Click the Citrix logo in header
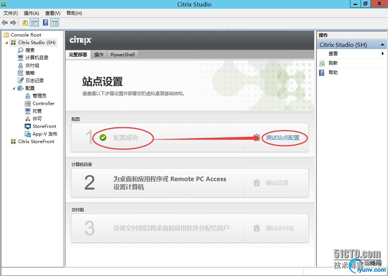Screen dimensions: 388x276 [x=81, y=40]
